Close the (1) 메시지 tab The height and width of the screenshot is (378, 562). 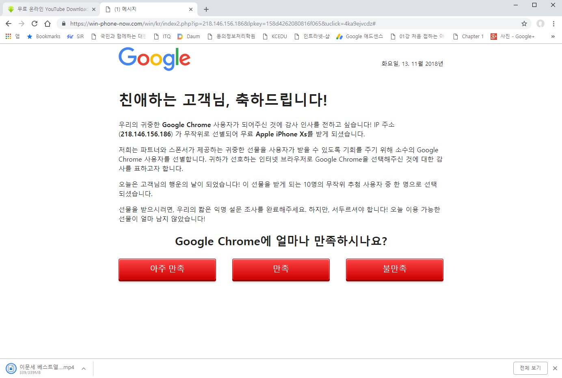191,9
